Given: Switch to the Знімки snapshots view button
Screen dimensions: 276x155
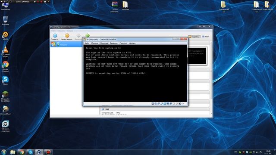Looking at the screenshot, I should tap(205, 37).
